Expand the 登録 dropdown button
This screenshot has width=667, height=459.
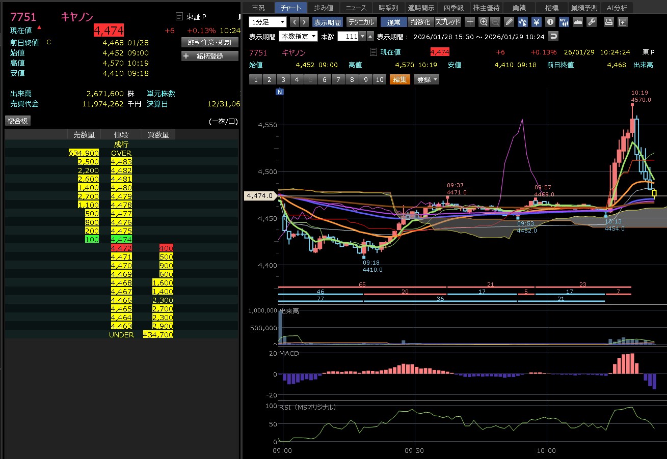point(426,79)
